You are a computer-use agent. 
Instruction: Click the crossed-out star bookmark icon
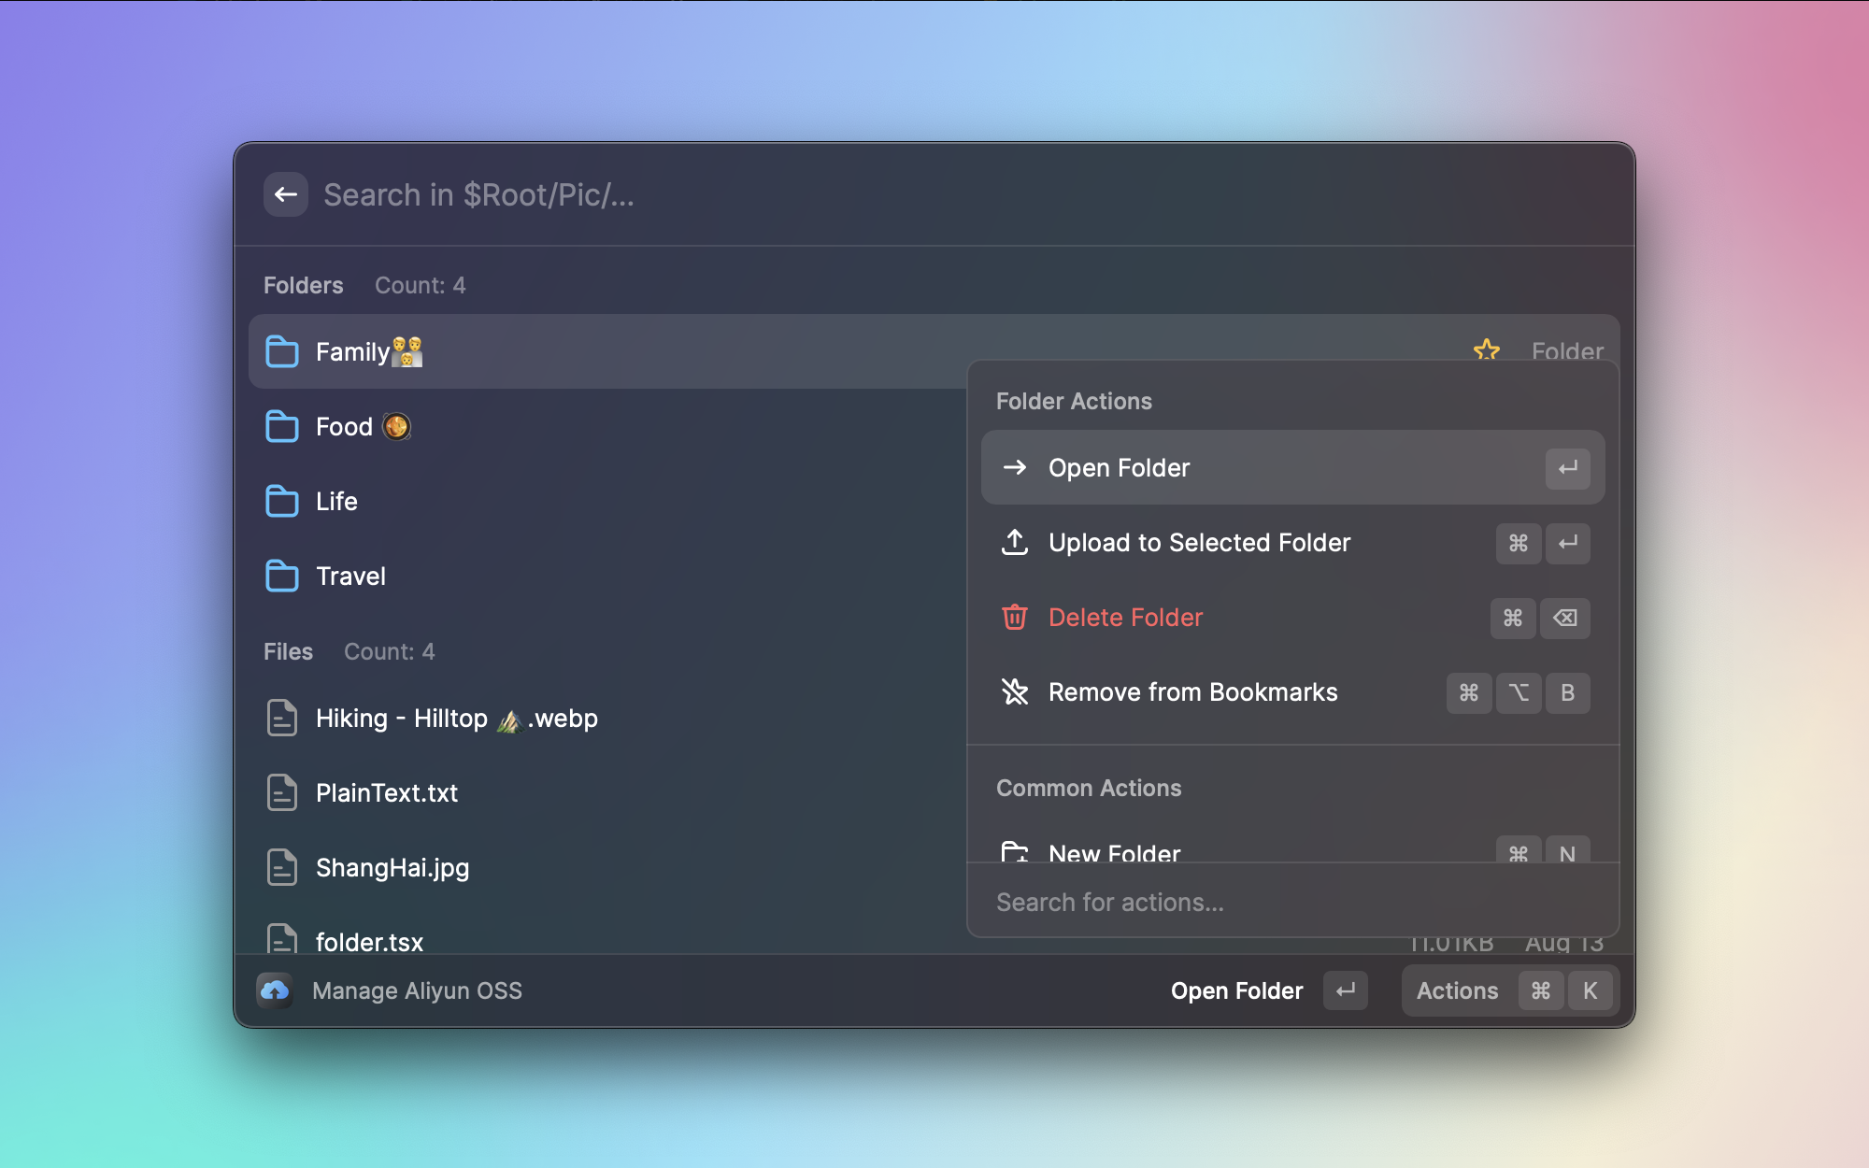click(x=1015, y=692)
